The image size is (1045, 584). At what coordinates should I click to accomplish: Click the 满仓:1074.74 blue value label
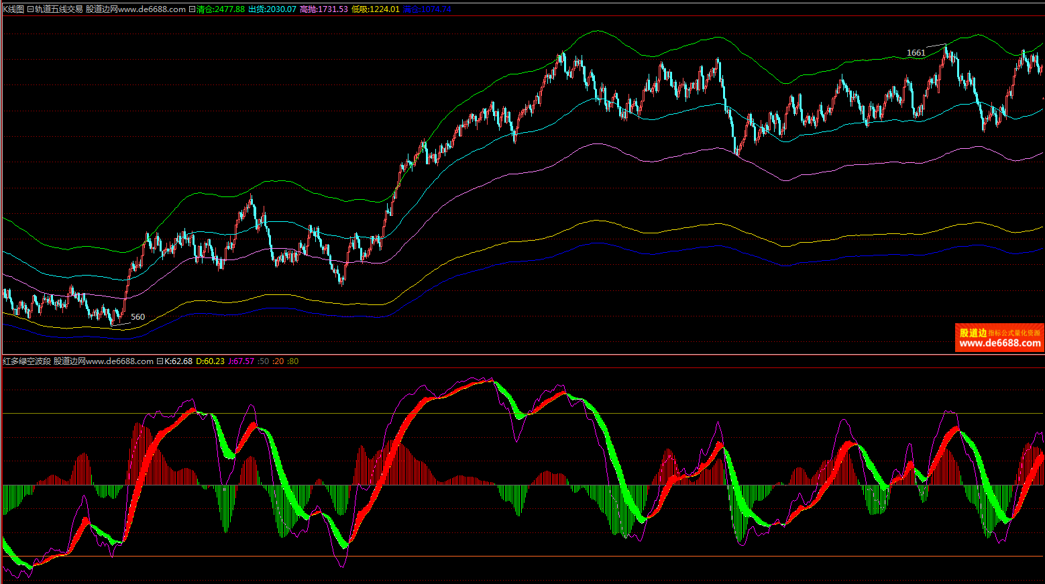(x=427, y=9)
